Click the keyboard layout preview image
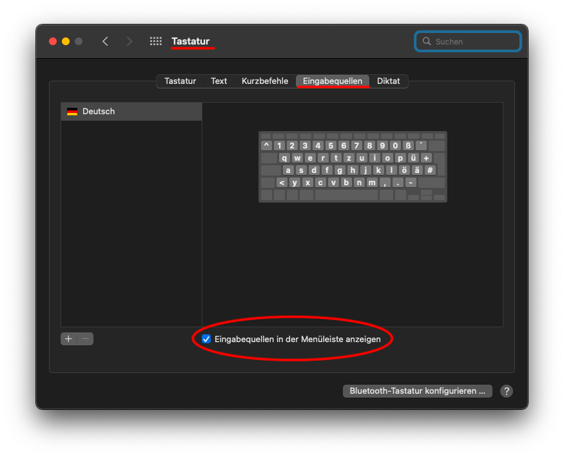 (353, 167)
